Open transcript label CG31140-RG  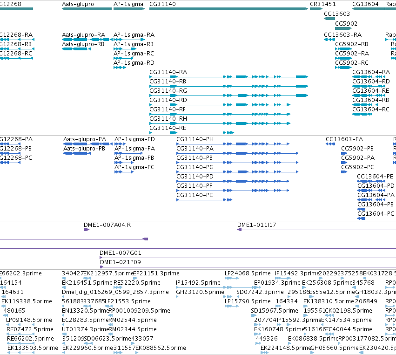(168, 91)
